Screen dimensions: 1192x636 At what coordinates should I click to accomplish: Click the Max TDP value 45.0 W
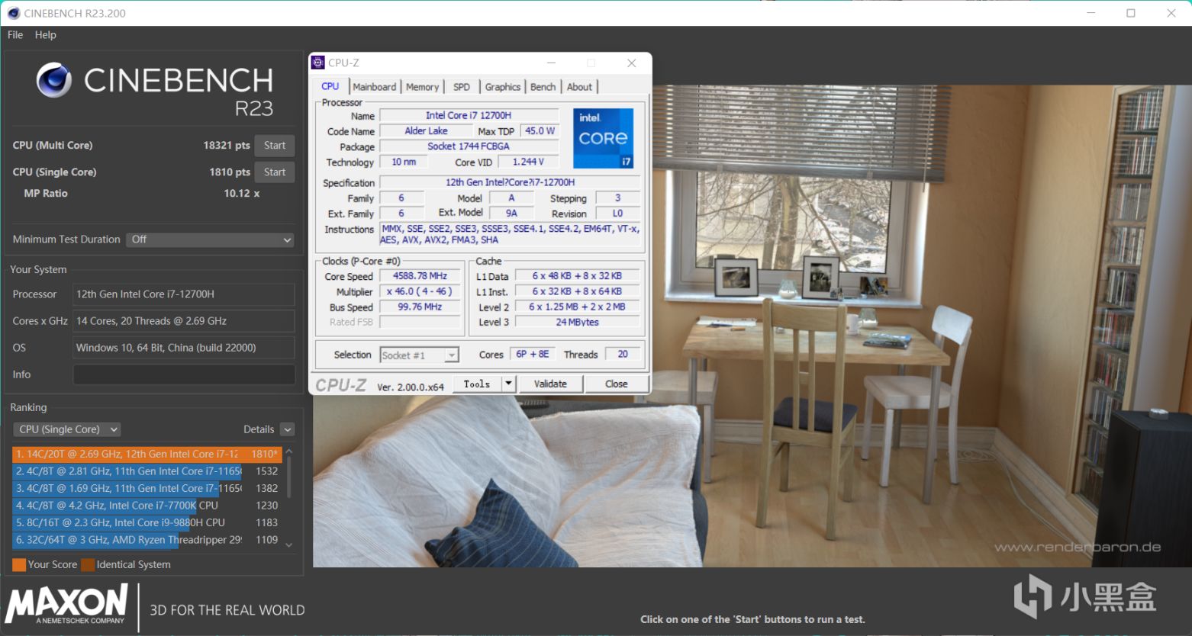pos(540,131)
